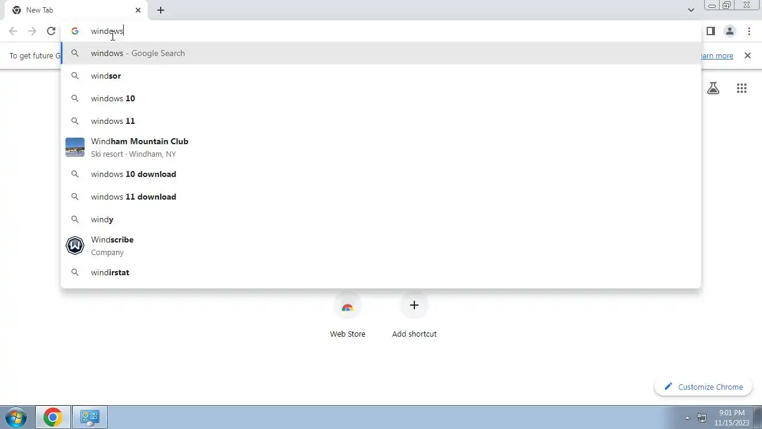
Task: Click Chrome icon in the taskbar
Action: (x=52, y=417)
